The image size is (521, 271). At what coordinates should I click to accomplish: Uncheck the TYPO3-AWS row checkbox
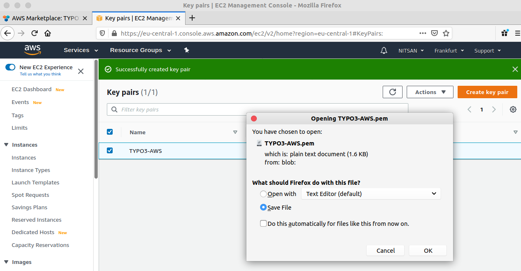(x=110, y=150)
